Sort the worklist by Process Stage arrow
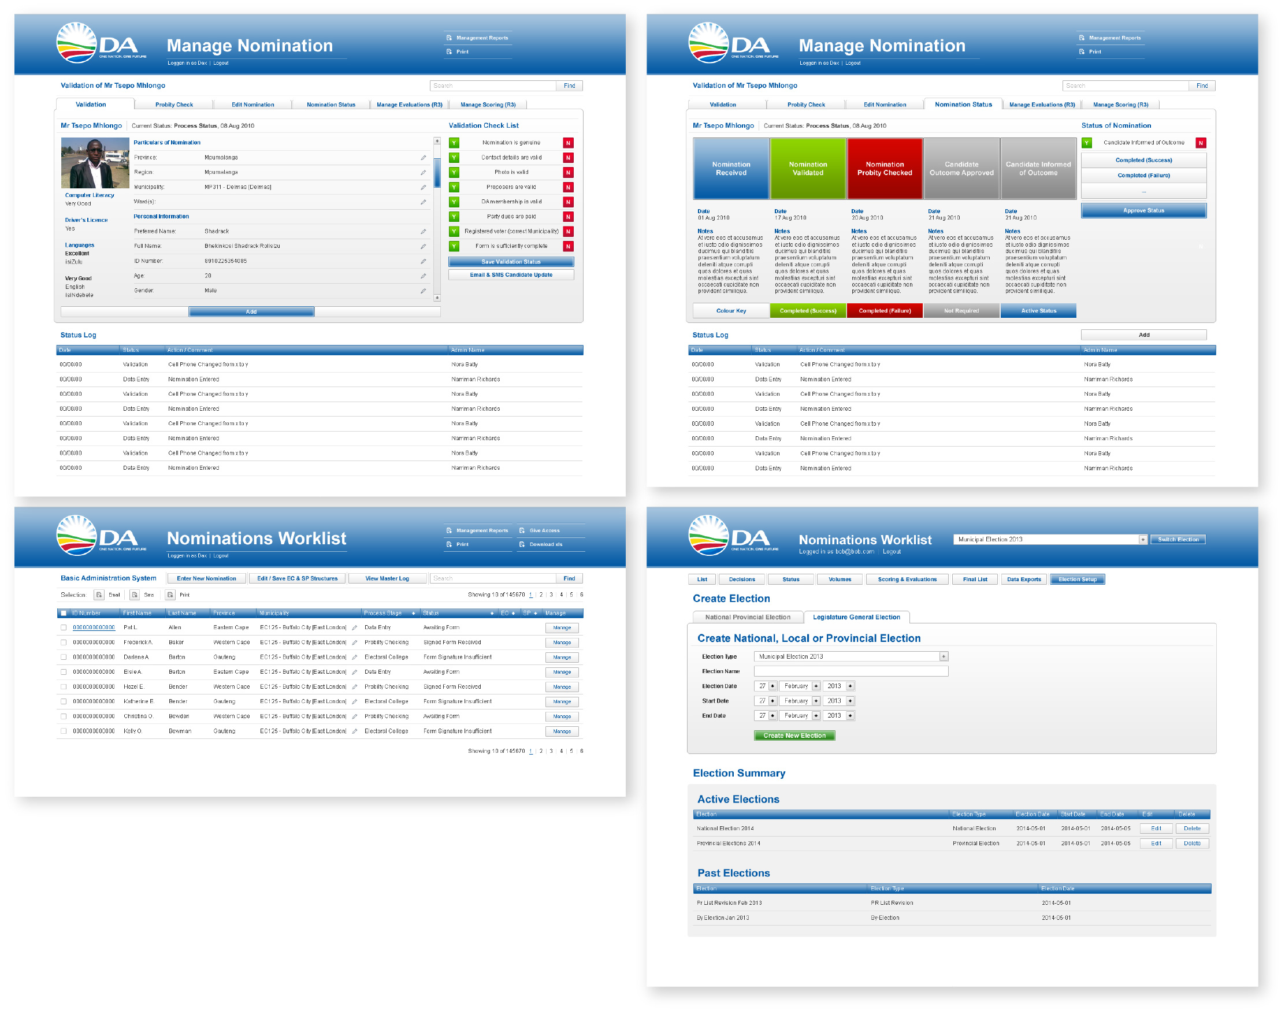The width and height of the screenshot is (1285, 1014). pos(414,614)
